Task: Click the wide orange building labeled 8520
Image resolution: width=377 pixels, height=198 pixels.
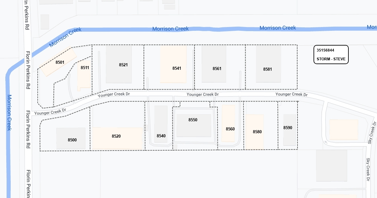Action: pos(116,136)
